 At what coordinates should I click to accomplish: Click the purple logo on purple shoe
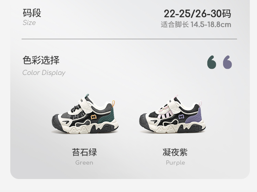click(x=181, y=117)
